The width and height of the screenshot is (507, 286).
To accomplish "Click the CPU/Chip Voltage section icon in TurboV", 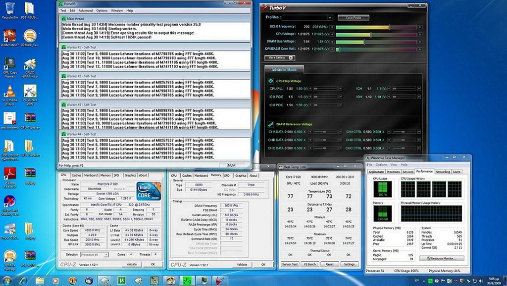I will click(x=271, y=81).
